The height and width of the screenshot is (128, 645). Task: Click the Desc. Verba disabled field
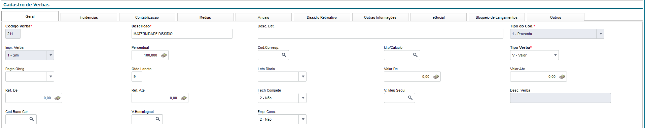pyautogui.click(x=560, y=98)
